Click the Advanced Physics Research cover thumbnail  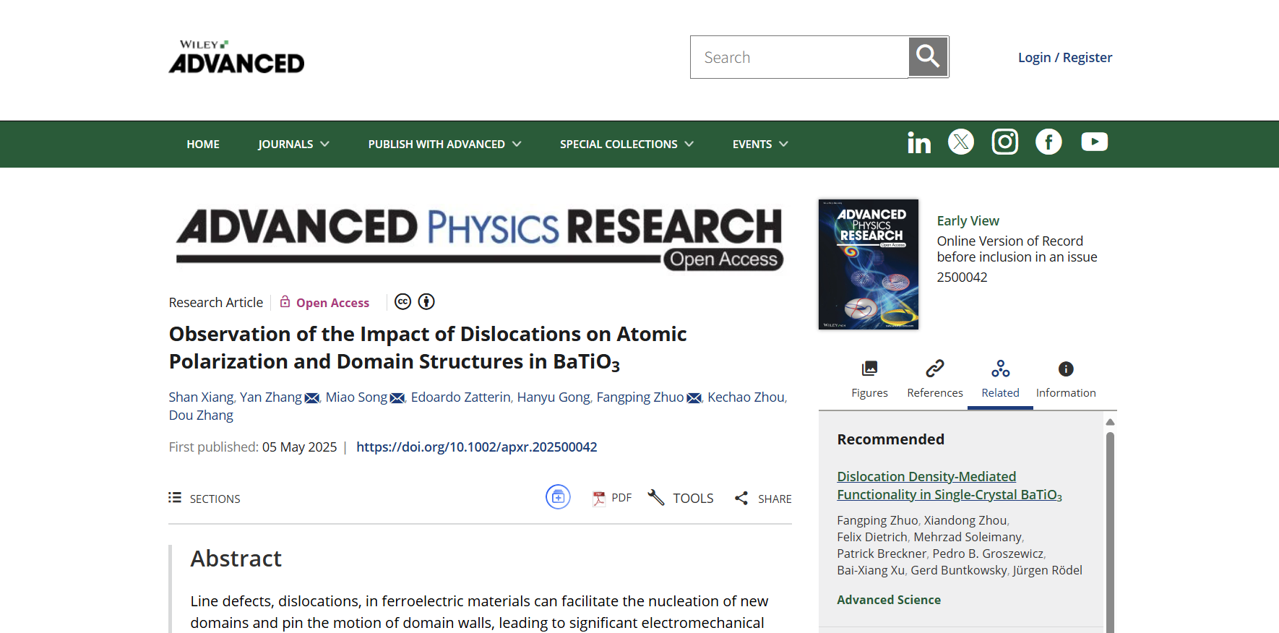[x=868, y=264]
